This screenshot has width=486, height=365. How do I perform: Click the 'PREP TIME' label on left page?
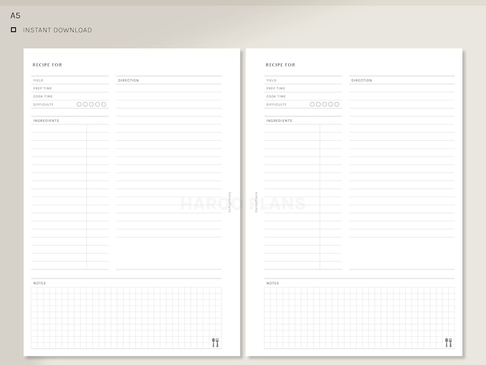(43, 88)
